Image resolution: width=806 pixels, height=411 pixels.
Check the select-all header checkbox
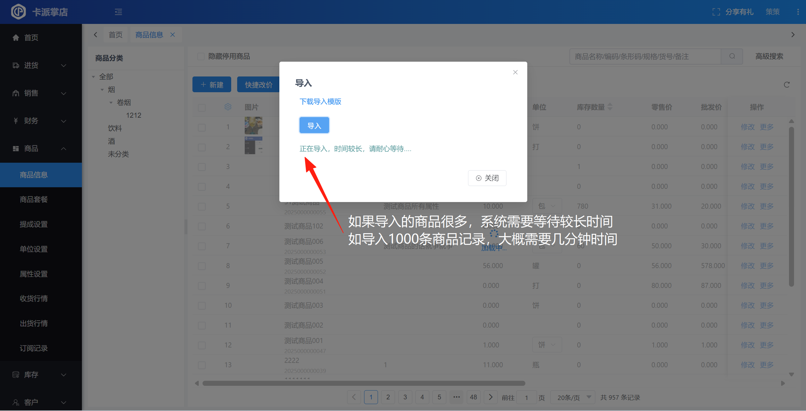202,107
